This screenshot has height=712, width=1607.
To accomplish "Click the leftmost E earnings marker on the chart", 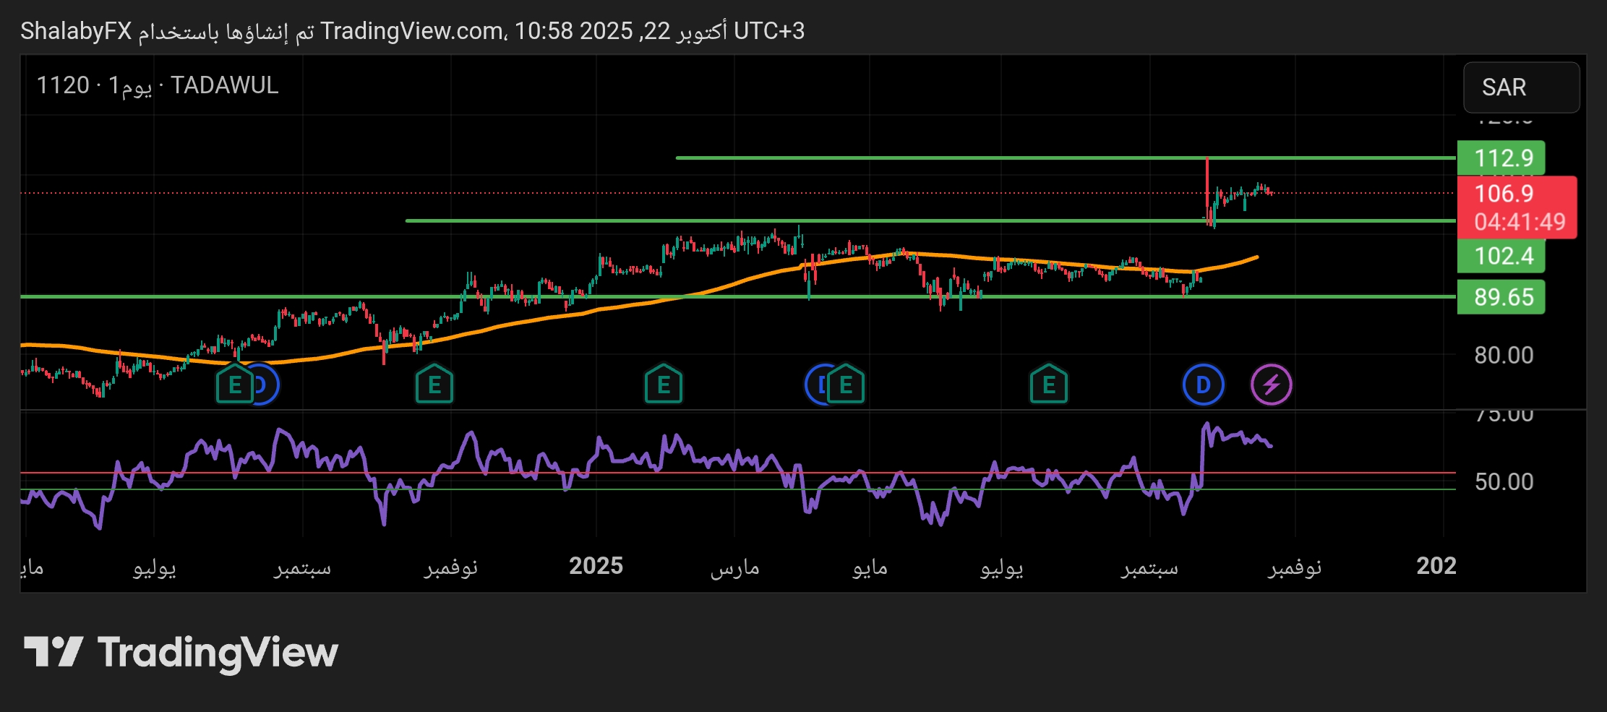I will point(233,385).
